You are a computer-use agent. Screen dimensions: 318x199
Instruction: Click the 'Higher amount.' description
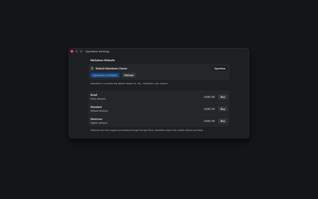click(x=99, y=123)
